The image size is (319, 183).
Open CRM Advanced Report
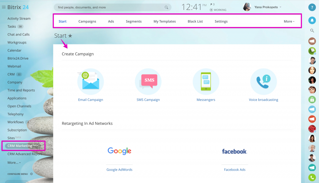25,154
